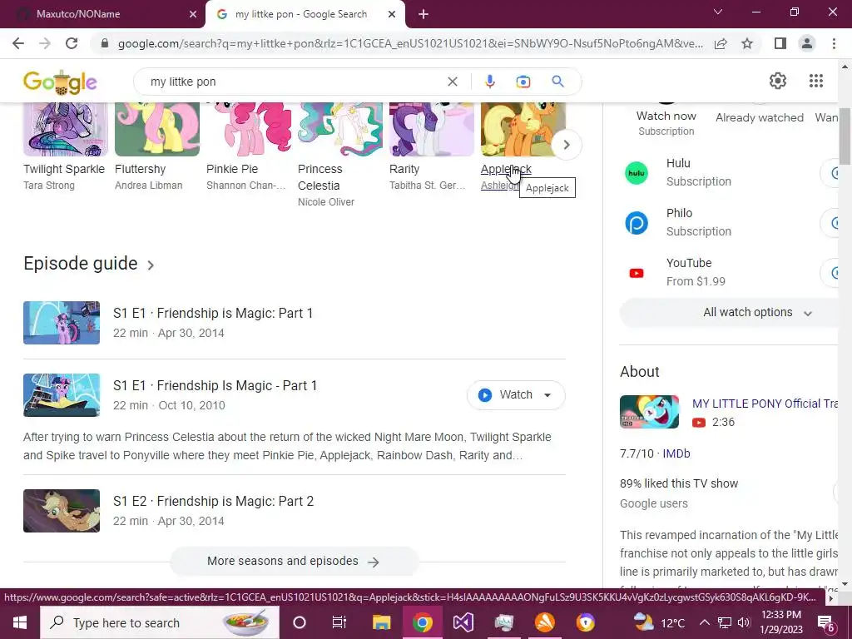Screen dimensions: 852x639
Task: Show hidden system tray icons
Action: click(x=704, y=622)
